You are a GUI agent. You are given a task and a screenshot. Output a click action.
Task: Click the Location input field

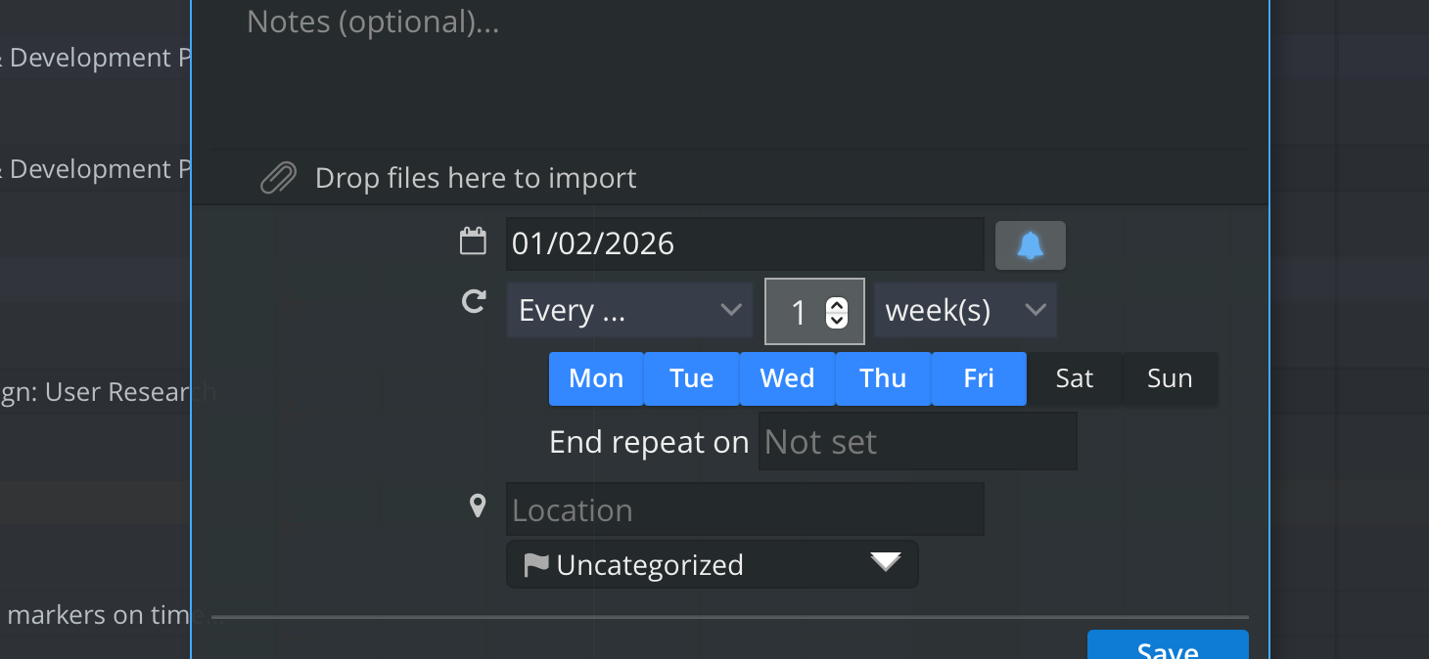coord(744,509)
